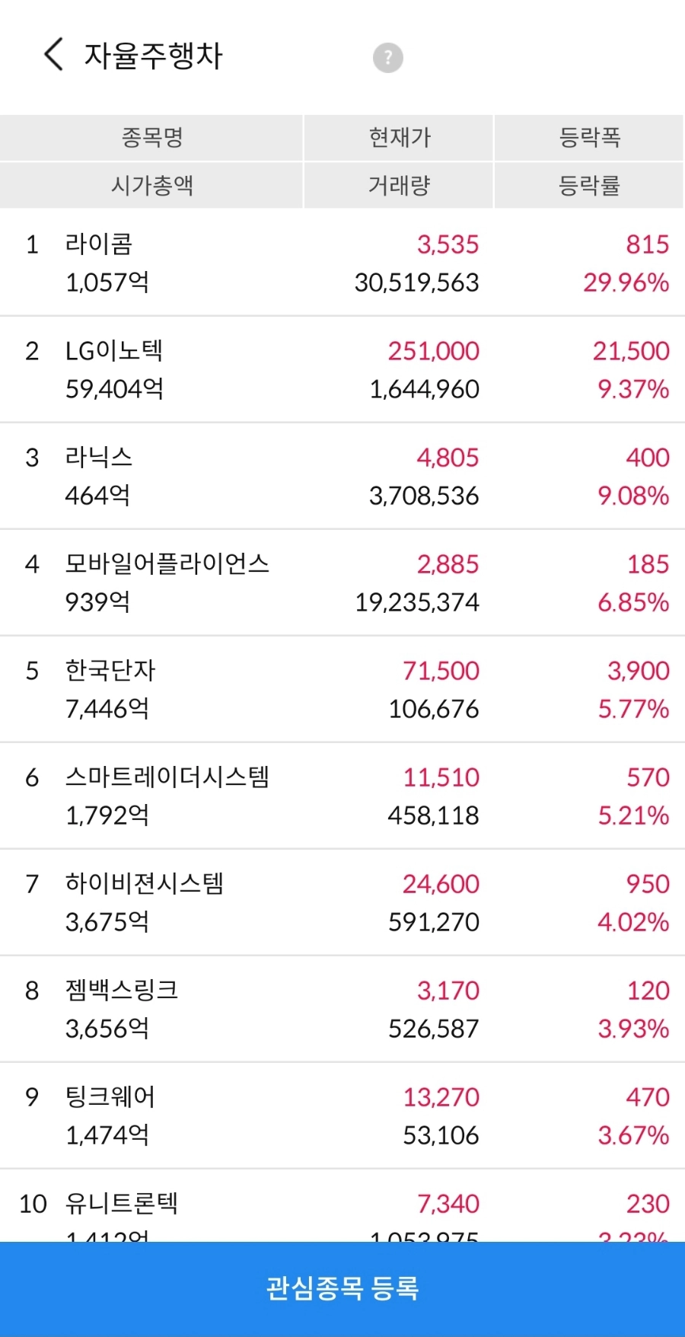Open 모바일어플라이언스 stock details

tap(342, 582)
